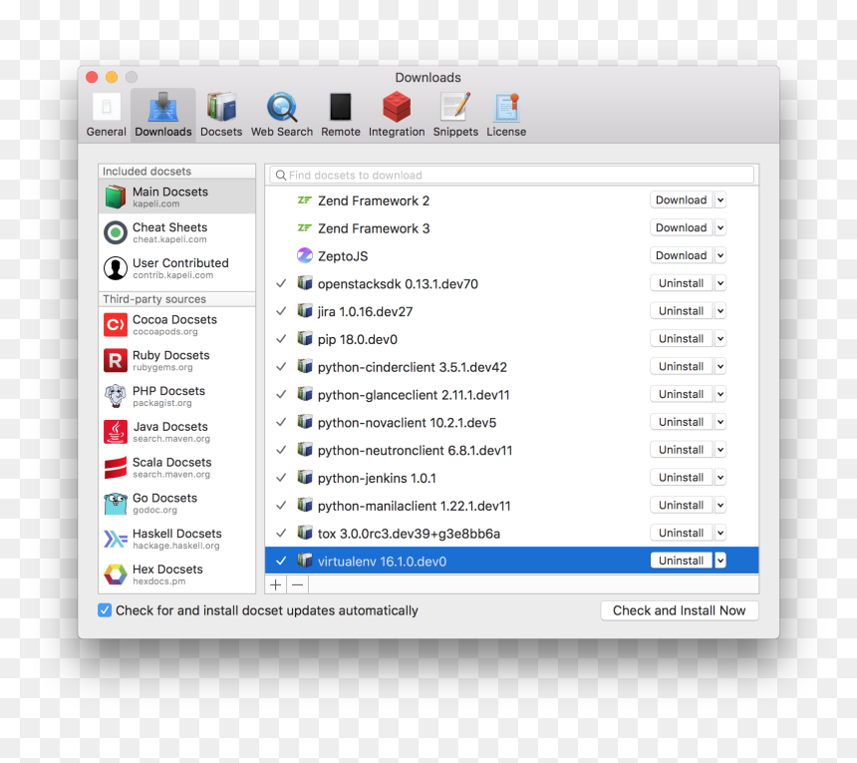The height and width of the screenshot is (763, 857).
Task: Uninstall the python-manilaclient docset
Action: [681, 506]
